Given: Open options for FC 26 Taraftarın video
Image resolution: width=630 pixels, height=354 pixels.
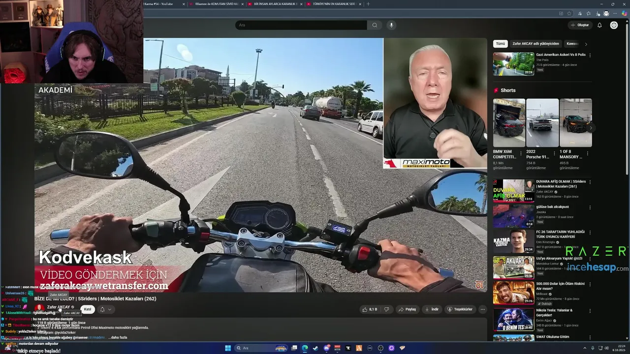Looking at the screenshot, I should coord(590,233).
